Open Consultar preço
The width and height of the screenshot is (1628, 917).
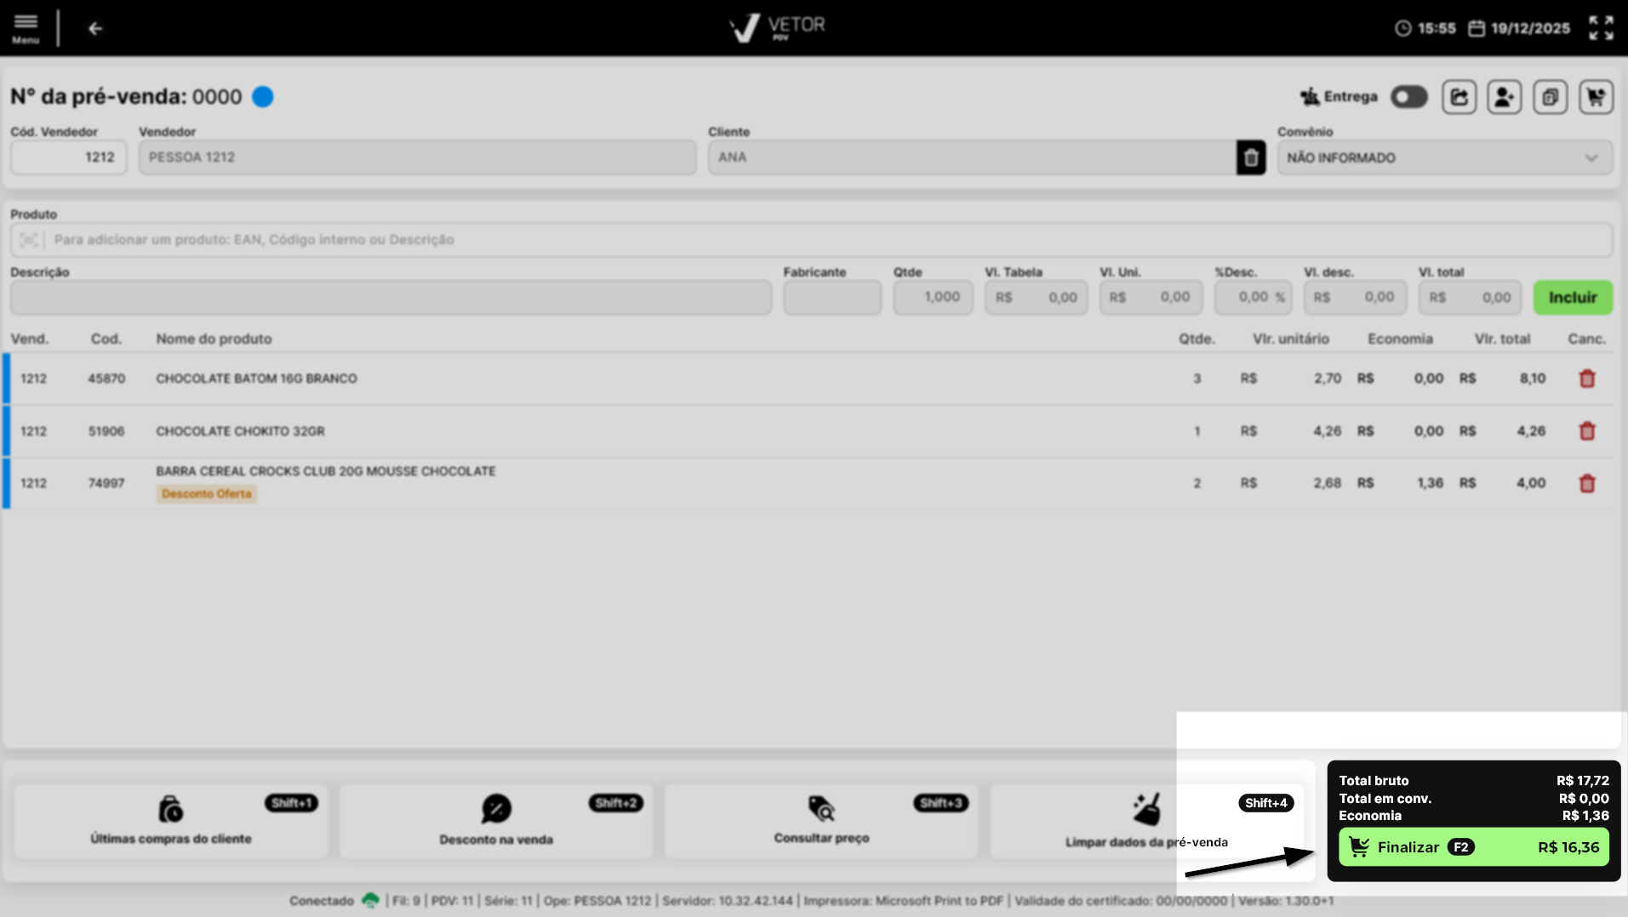pos(821,821)
